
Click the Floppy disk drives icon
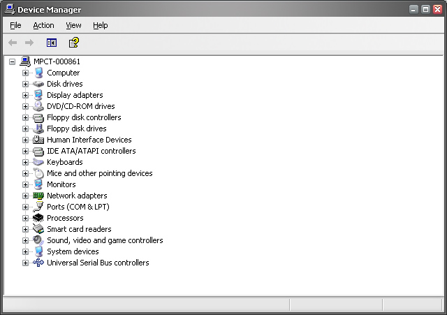pos(38,129)
